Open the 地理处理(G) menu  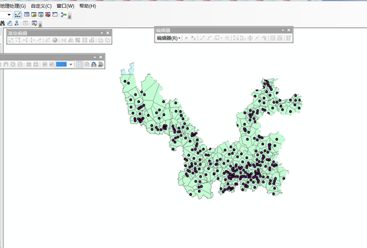13,6
